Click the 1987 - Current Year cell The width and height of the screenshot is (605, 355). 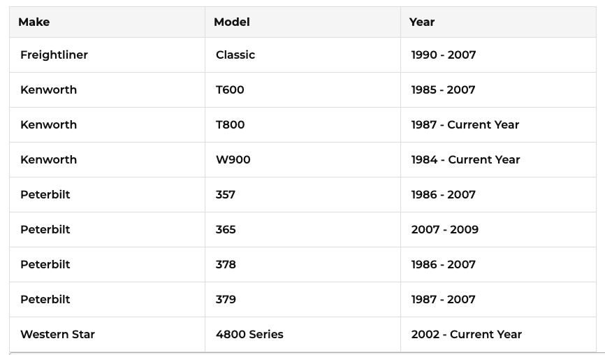pyautogui.click(x=465, y=125)
